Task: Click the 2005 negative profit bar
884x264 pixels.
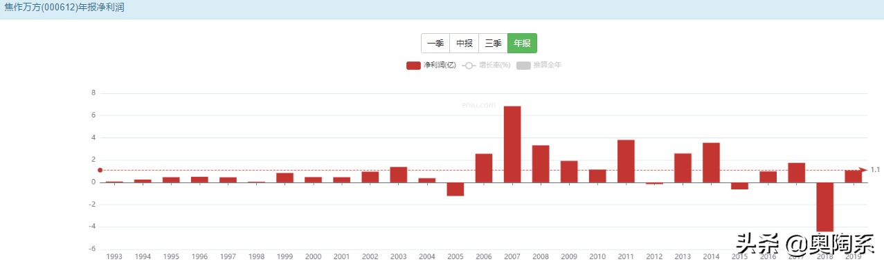Action: coord(455,189)
